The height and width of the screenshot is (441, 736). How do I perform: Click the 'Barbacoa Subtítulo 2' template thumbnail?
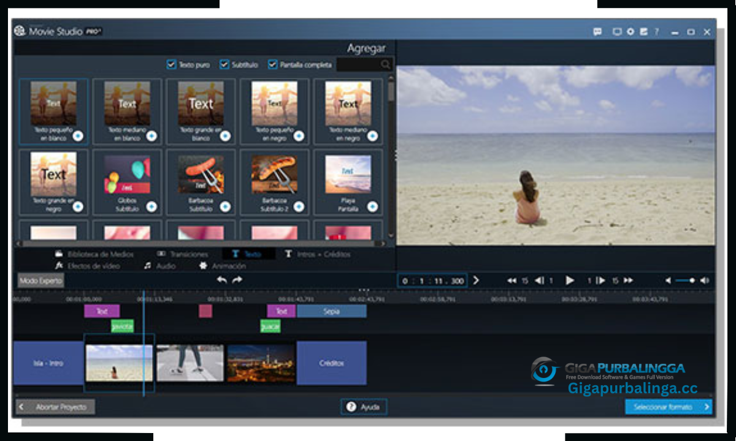pyautogui.click(x=274, y=175)
